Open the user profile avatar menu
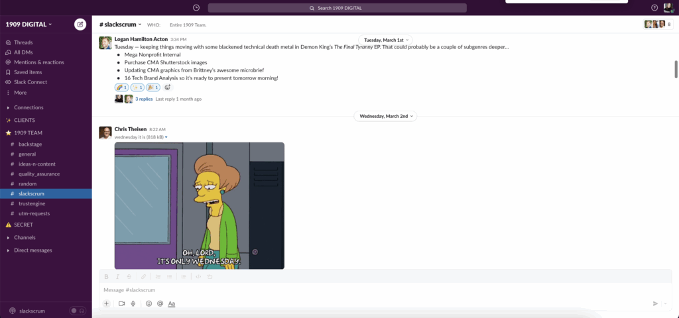Screen dimensions: 679x318 pyautogui.click(x=668, y=8)
